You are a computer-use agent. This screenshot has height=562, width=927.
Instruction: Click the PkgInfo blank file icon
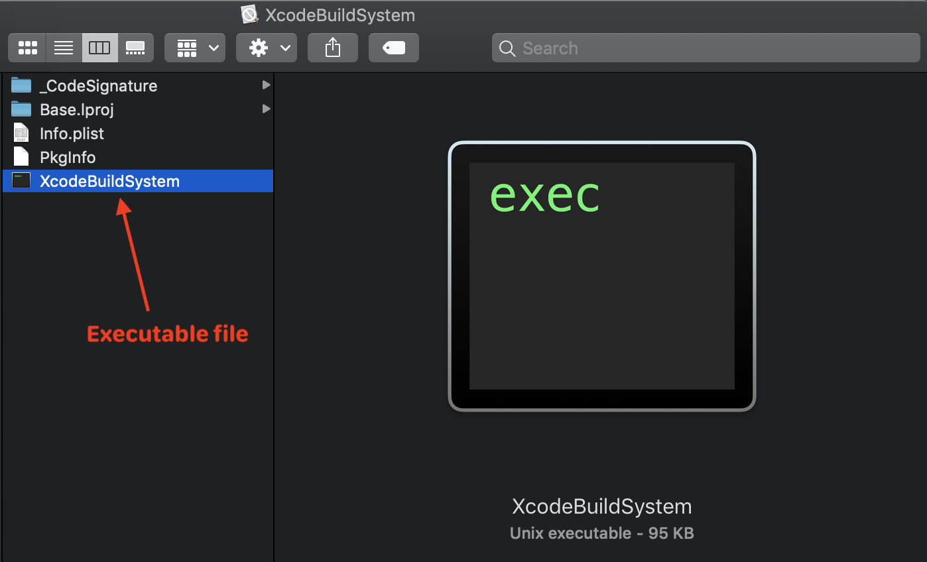click(21, 157)
